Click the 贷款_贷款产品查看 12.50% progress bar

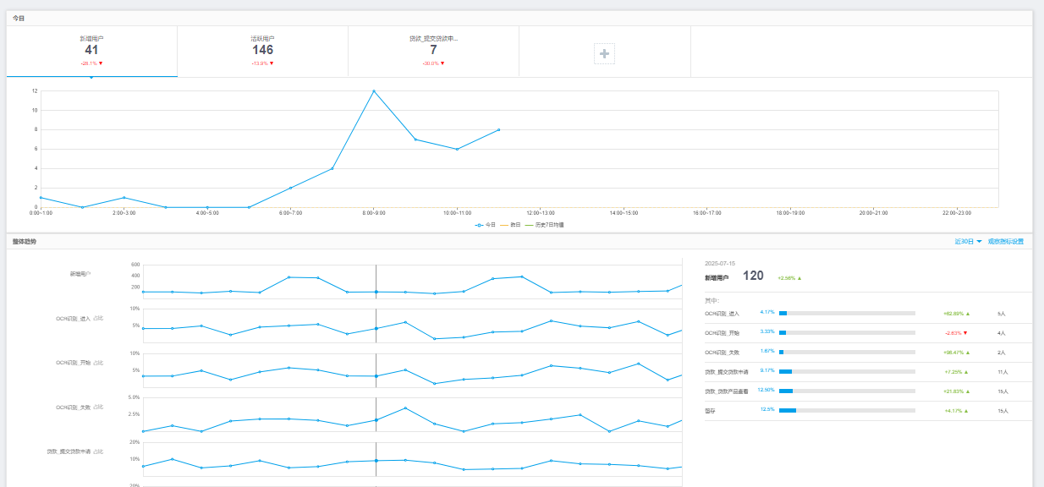(x=846, y=391)
